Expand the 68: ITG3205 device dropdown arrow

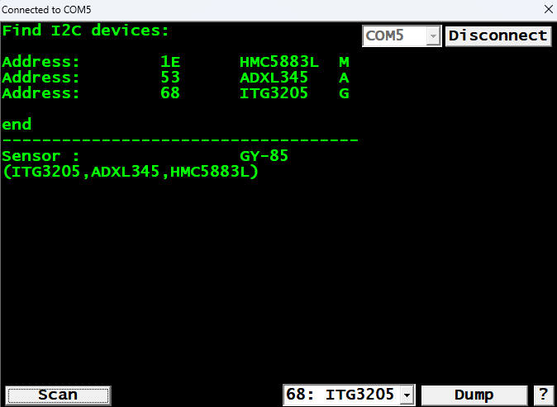pos(407,395)
